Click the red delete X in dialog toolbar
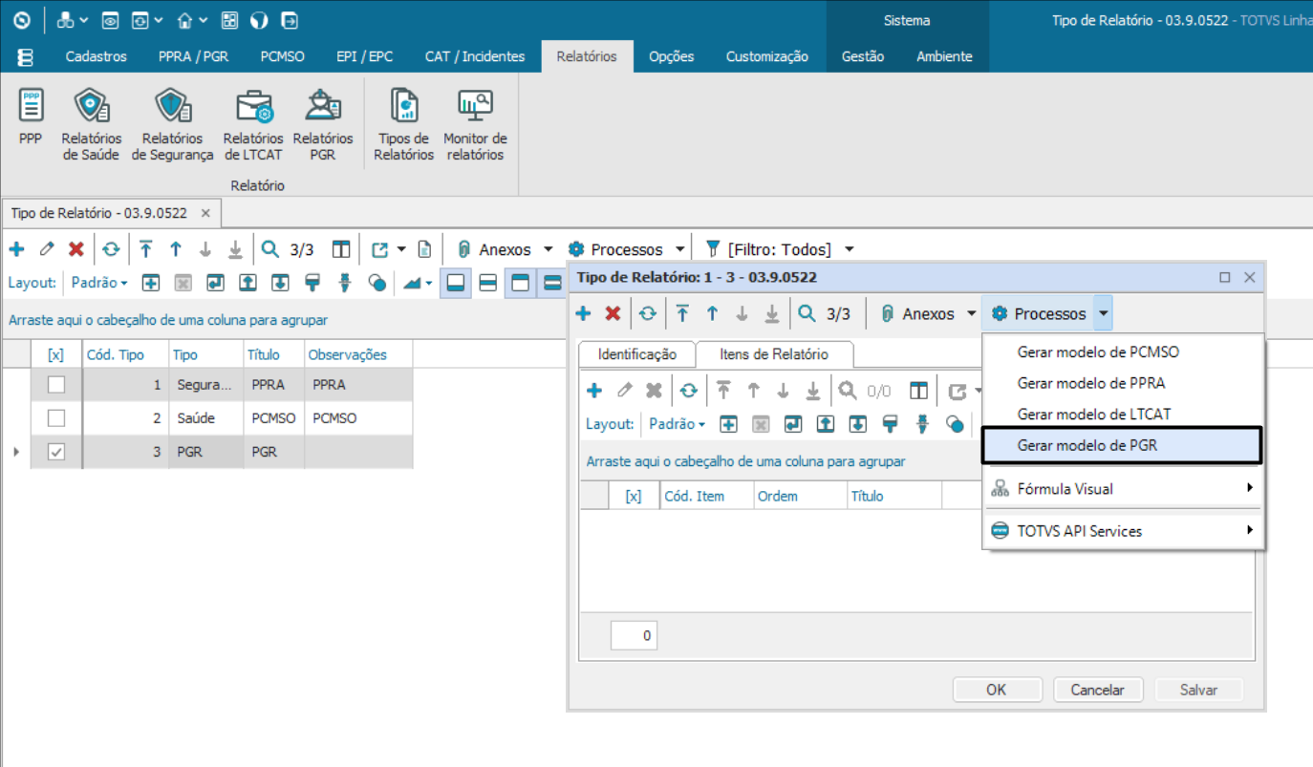This screenshot has height=767, width=1313. coord(613,314)
